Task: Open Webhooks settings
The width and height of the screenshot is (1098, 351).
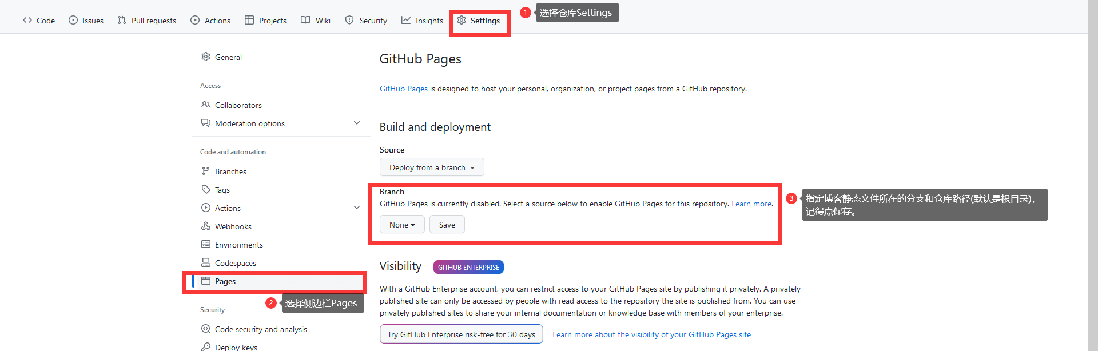Action: click(281, 226)
